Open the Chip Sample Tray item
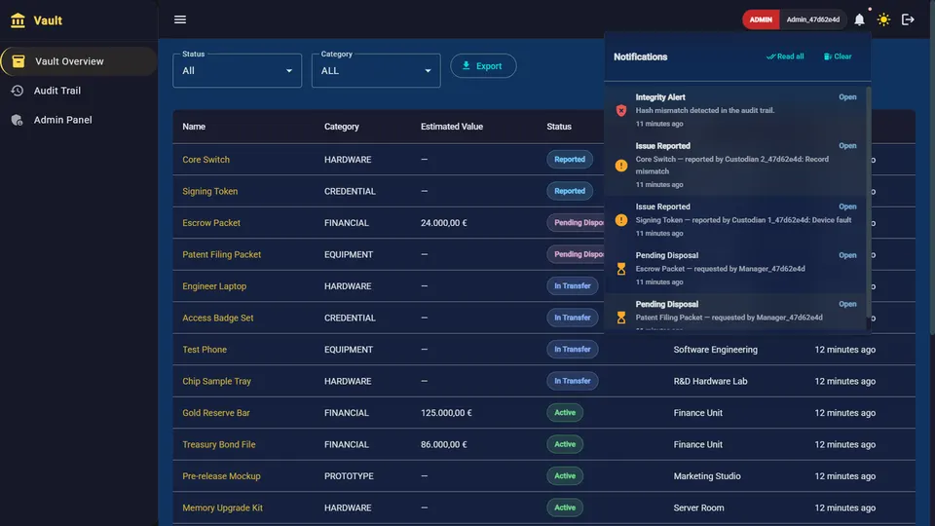Image resolution: width=935 pixels, height=526 pixels. [x=216, y=381]
